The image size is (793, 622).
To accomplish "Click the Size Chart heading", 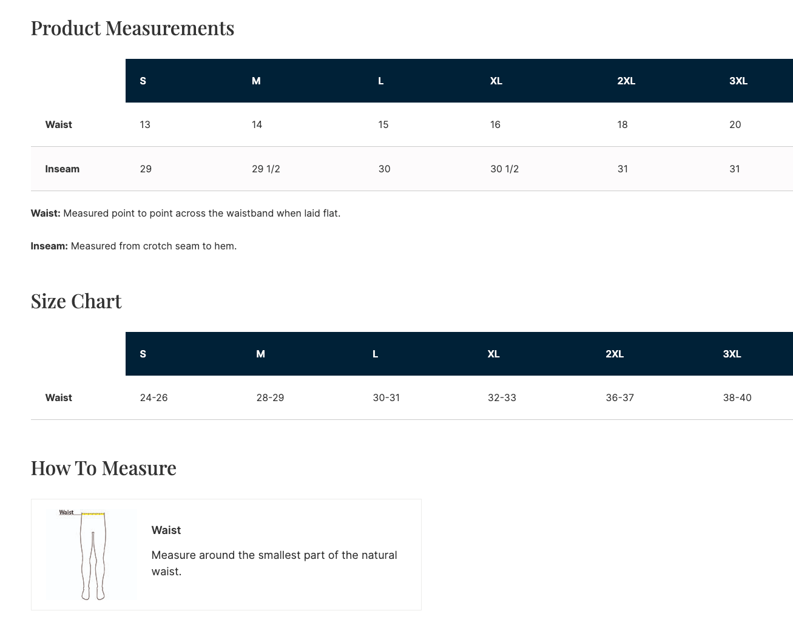I will pos(76,302).
